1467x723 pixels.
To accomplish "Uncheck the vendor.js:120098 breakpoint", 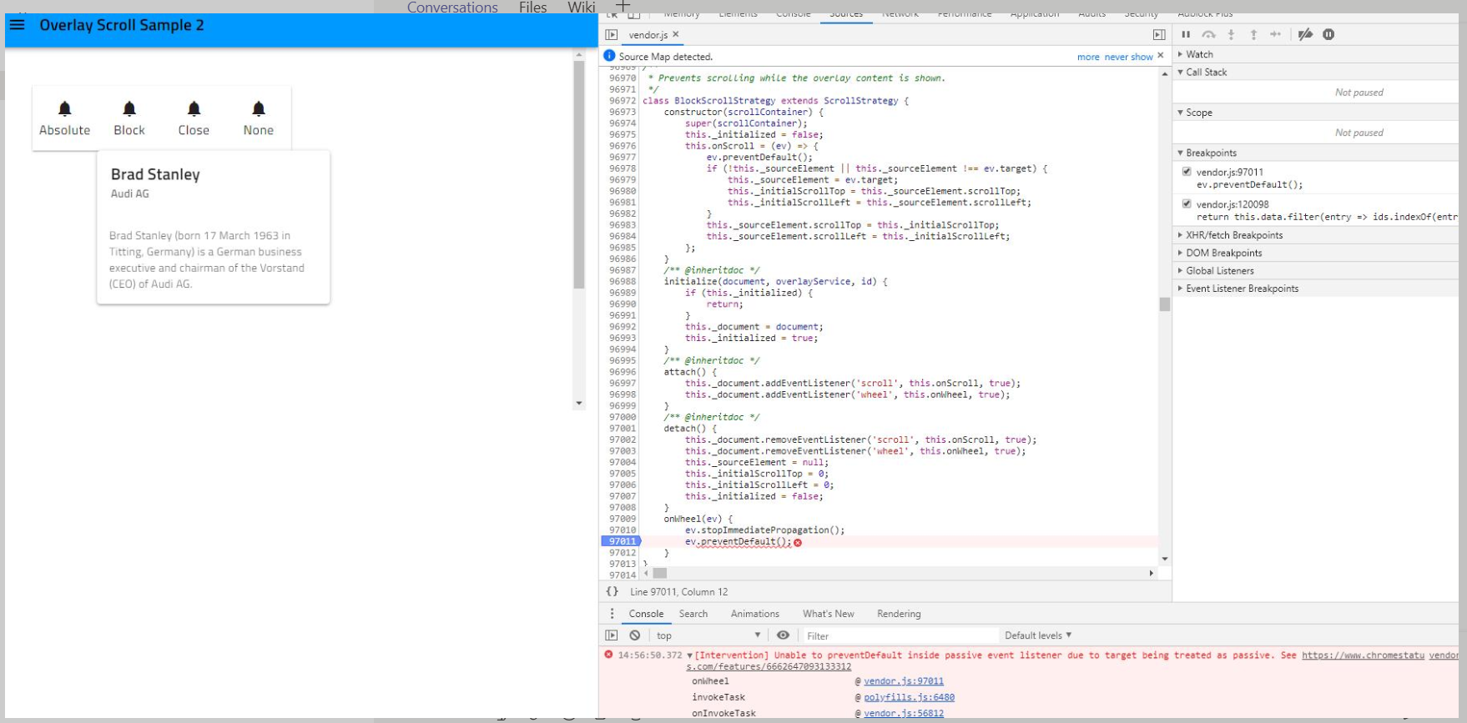I will tap(1187, 203).
